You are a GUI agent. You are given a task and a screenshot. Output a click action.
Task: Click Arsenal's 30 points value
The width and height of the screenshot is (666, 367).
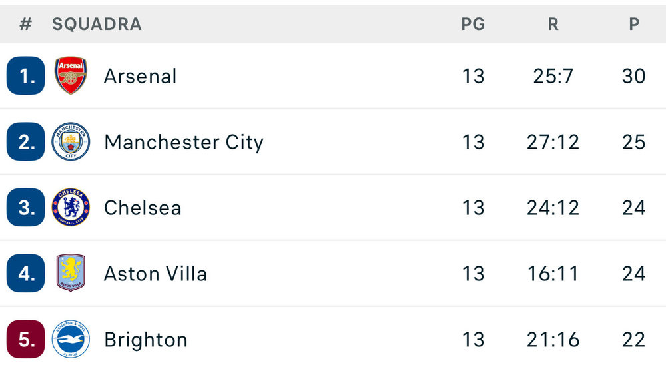coord(633,76)
